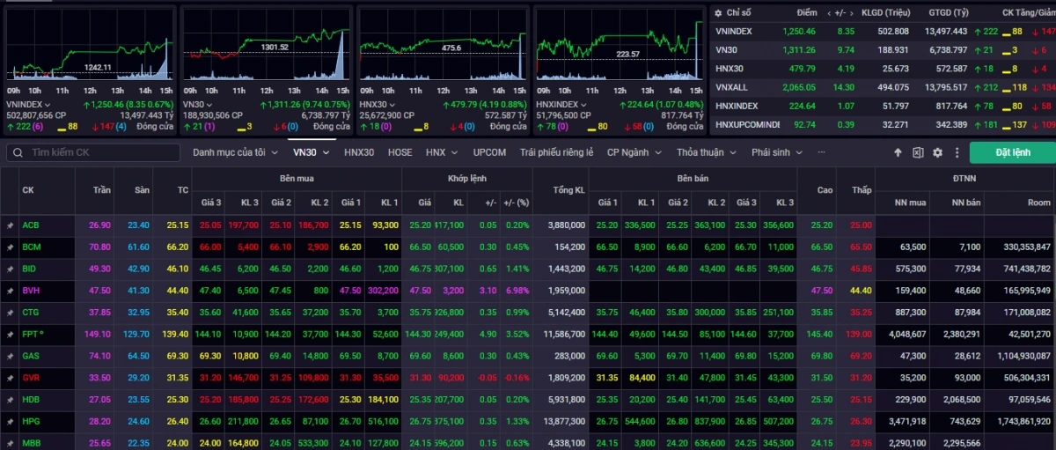Open the HPG ticker link
The width and height of the screenshot is (1056, 450).
31,422
